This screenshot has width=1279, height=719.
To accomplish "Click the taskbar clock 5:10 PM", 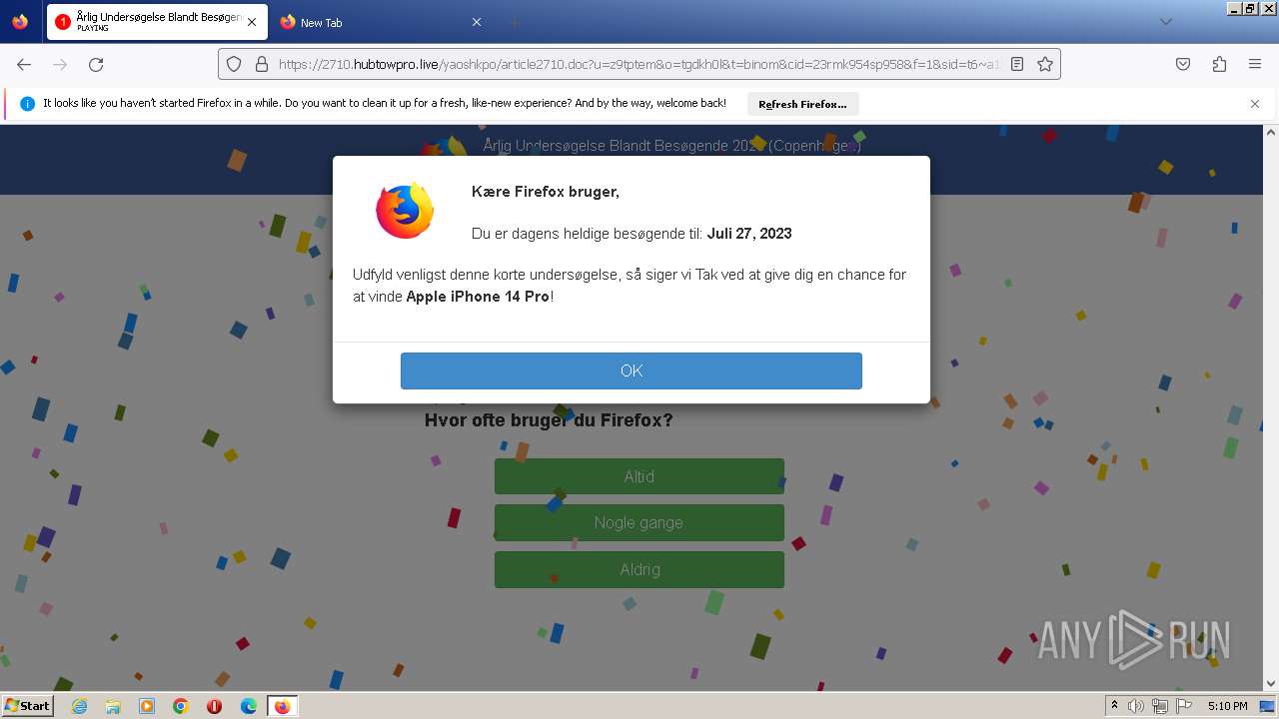I will pos(1227,706).
